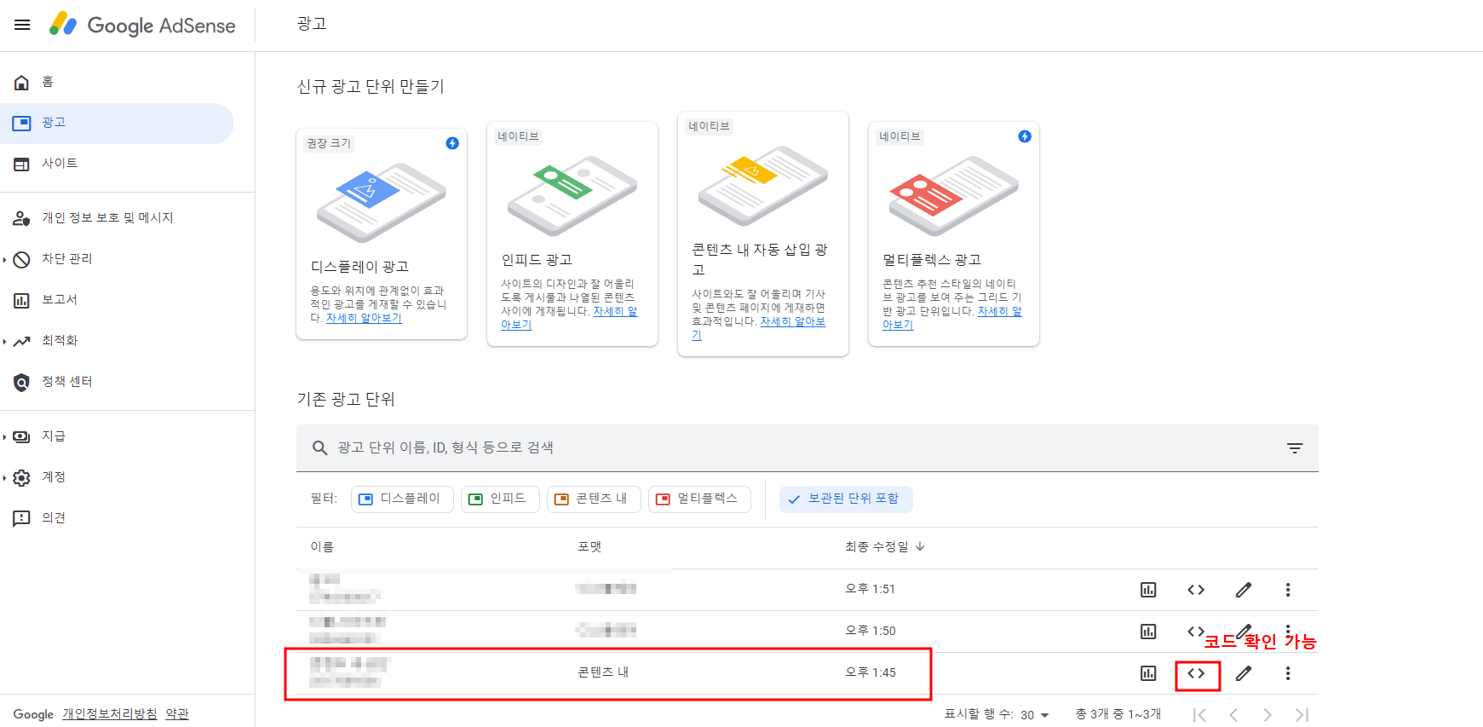Get code for the 오후 1:50 ad unit

[x=1196, y=632]
